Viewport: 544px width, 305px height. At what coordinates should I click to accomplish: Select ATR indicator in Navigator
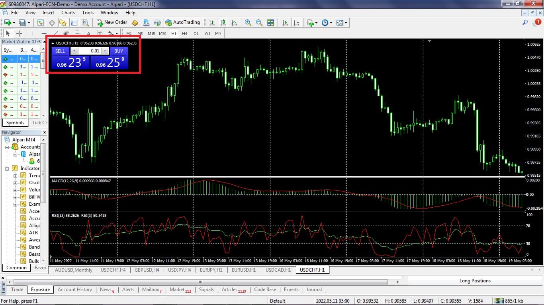tap(33, 233)
